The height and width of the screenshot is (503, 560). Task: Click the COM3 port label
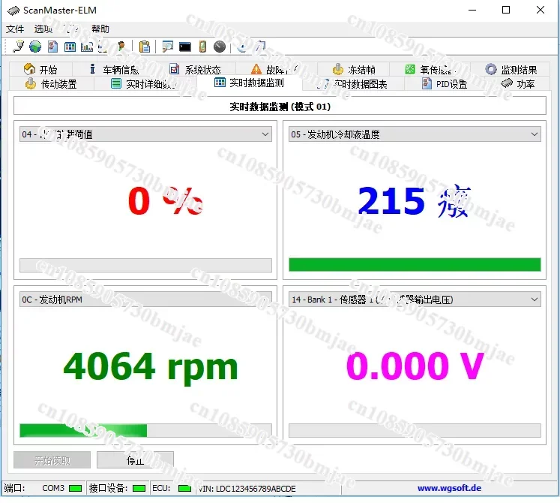click(53, 488)
